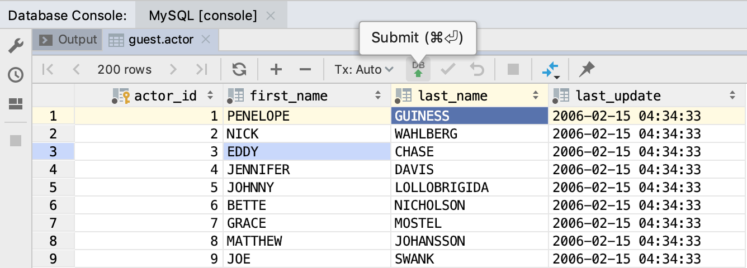Screen dimensions: 747x268
Task: Click the compare data arrows icon
Action: (x=551, y=70)
